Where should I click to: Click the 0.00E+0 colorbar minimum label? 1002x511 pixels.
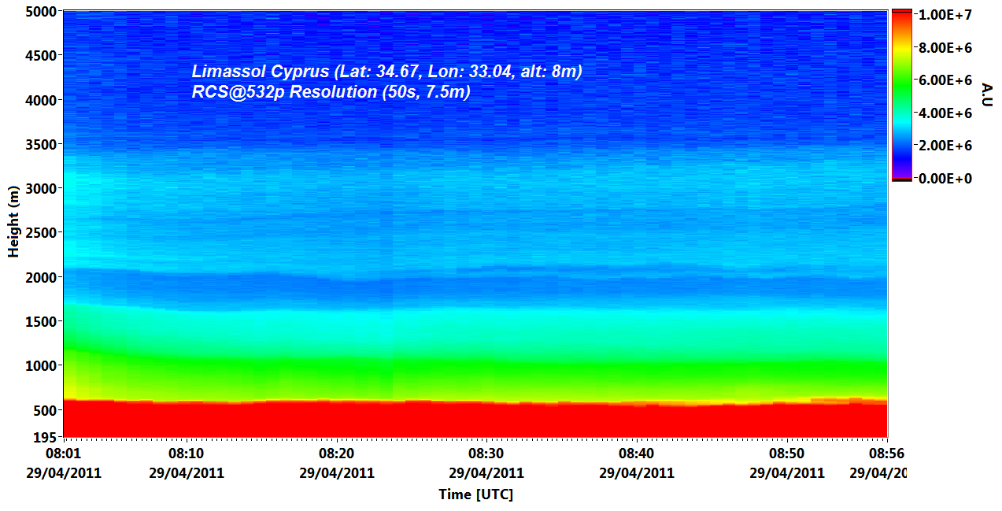click(946, 179)
